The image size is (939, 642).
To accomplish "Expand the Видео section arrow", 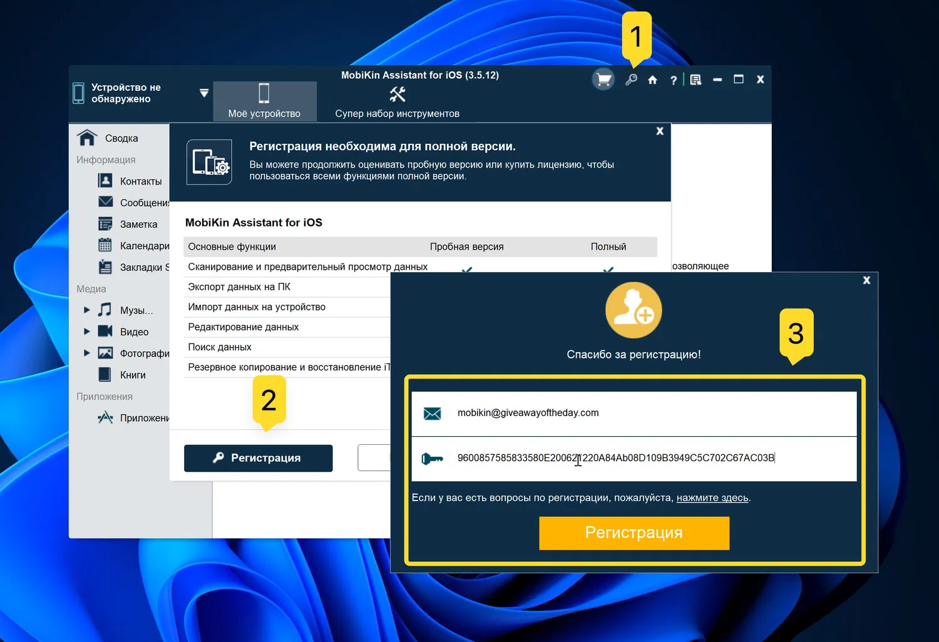I will pyautogui.click(x=87, y=332).
